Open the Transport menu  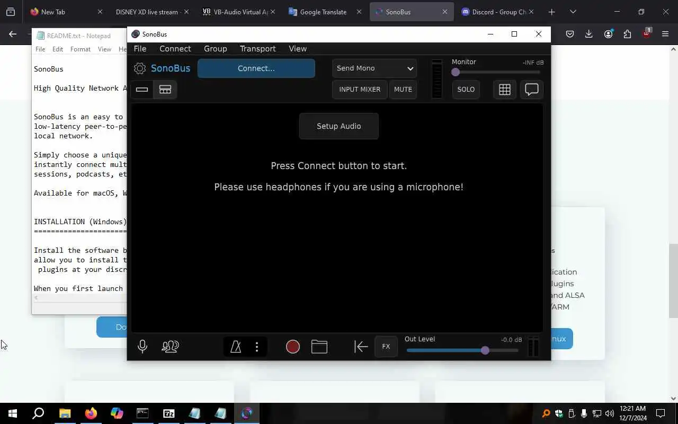point(258,49)
